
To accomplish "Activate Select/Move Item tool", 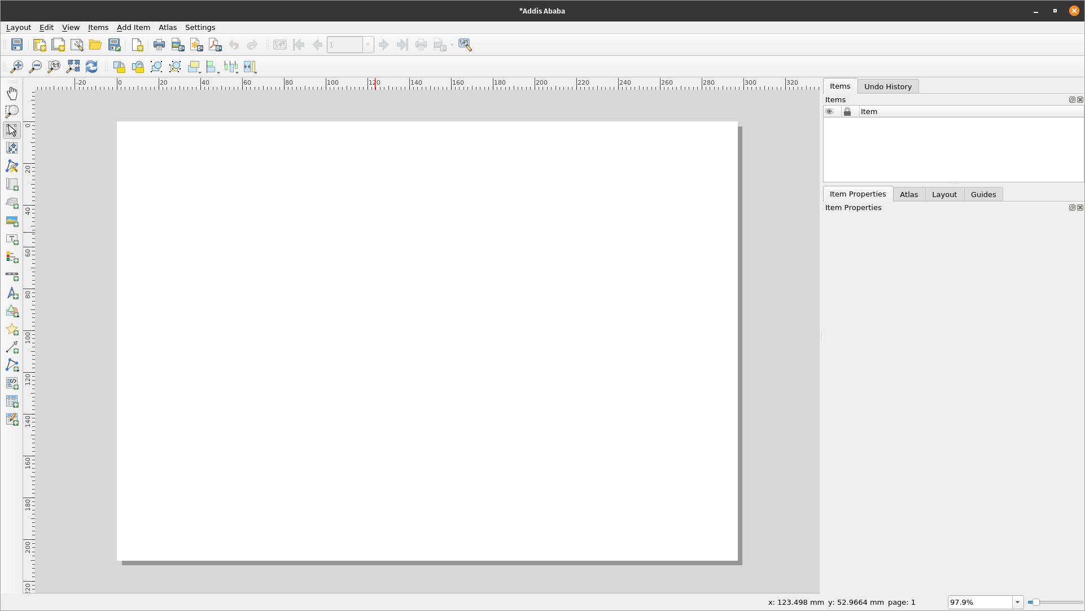I will pyautogui.click(x=12, y=130).
